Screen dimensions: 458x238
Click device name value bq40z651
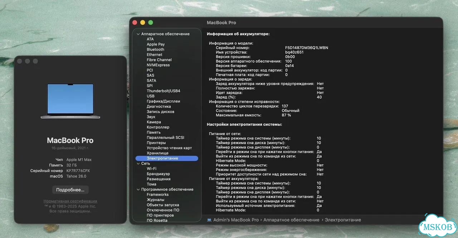pyautogui.click(x=294, y=52)
